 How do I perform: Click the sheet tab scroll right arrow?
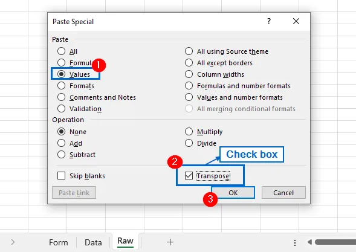pyautogui.click(x=13, y=242)
